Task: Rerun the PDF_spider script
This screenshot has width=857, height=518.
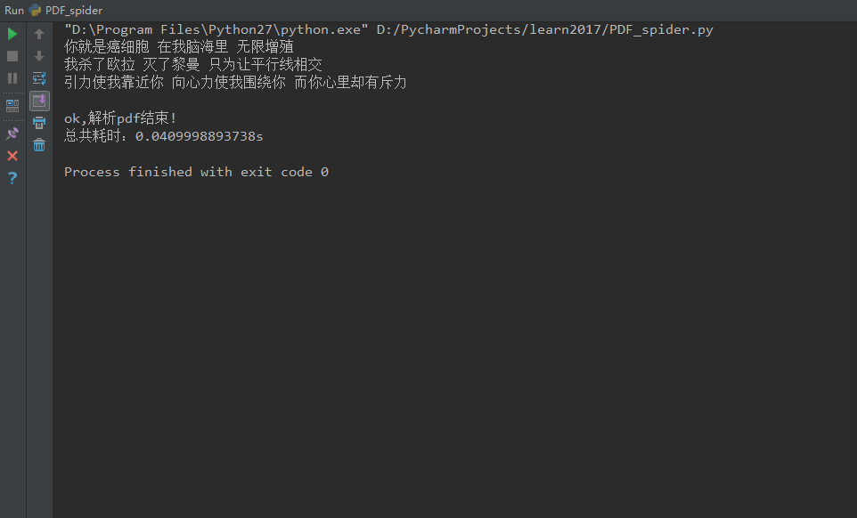Action: pyautogui.click(x=12, y=33)
